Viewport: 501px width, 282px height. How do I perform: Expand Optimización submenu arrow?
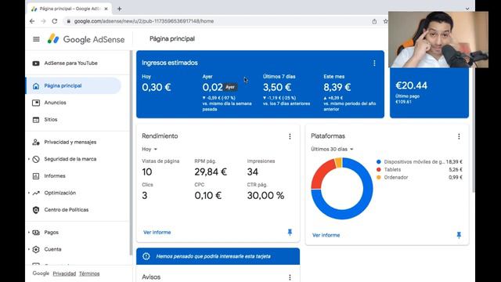(29, 193)
